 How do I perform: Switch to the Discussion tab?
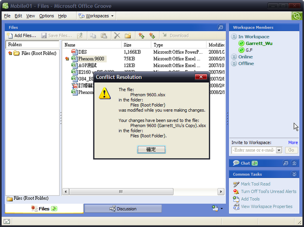[x=123, y=209]
